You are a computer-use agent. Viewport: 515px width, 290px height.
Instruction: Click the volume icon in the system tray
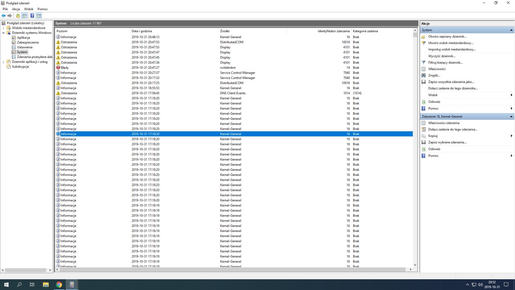pos(480,284)
